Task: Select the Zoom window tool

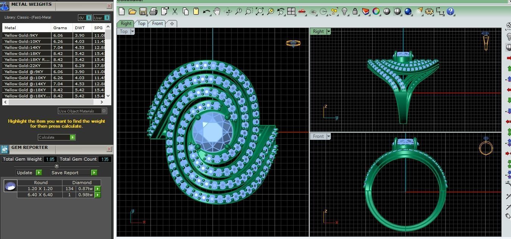Action: 249,11
